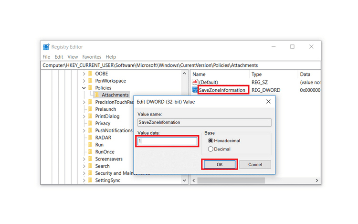Select the SaveZoneInformation value name
This screenshot has height=224, width=358.
[222, 90]
